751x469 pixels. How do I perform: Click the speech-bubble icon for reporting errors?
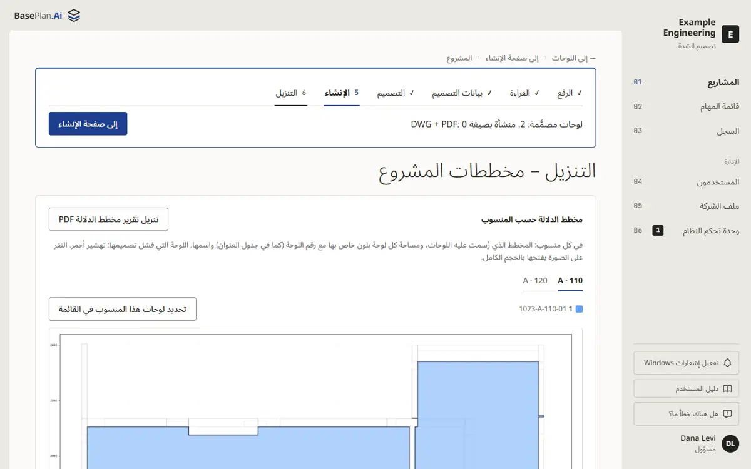(727, 414)
